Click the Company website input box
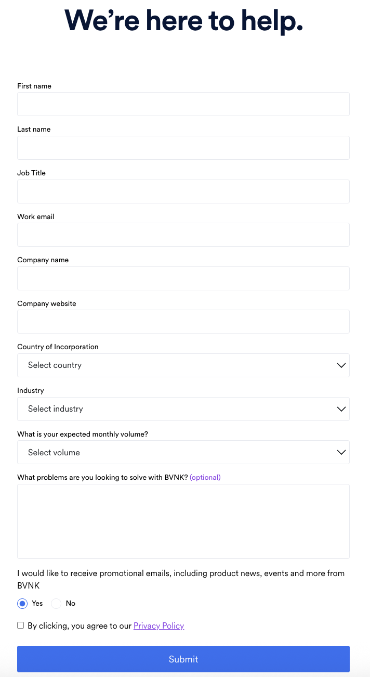 [x=183, y=322]
